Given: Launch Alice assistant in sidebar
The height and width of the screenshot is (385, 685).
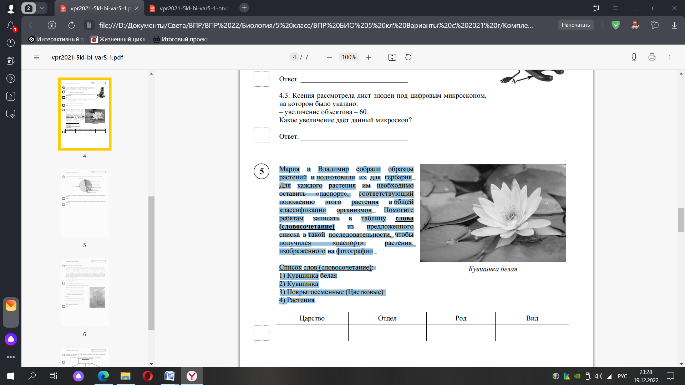Looking at the screenshot, I should pos(11,339).
